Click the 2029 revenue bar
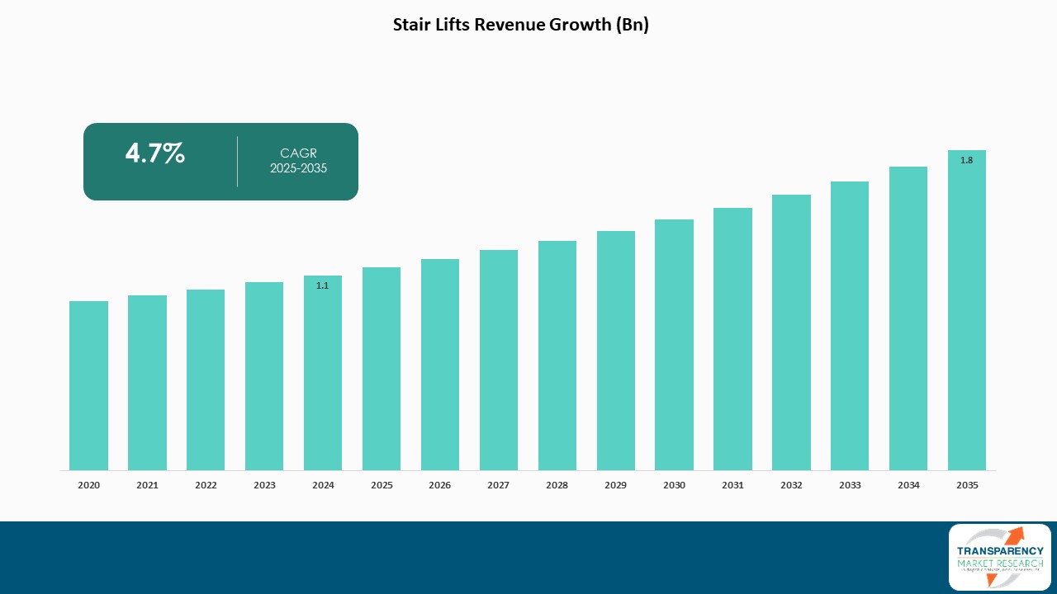The height and width of the screenshot is (594, 1057). pos(616,351)
